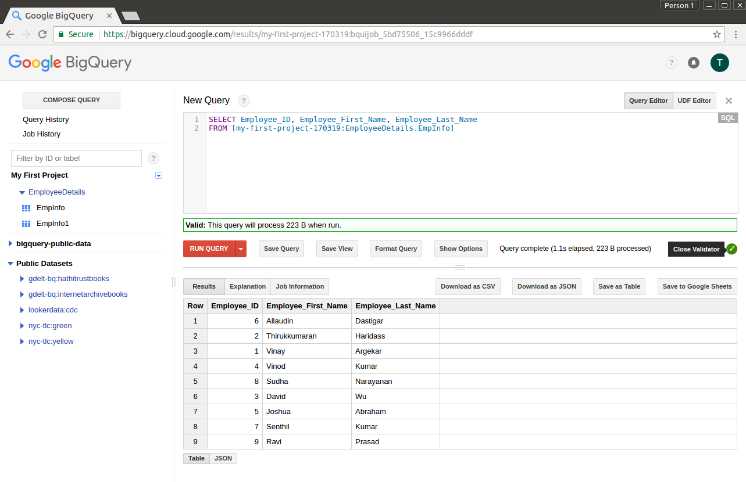Click the browser forward arrow
This screenshot has width=746, height=482.
26,34
